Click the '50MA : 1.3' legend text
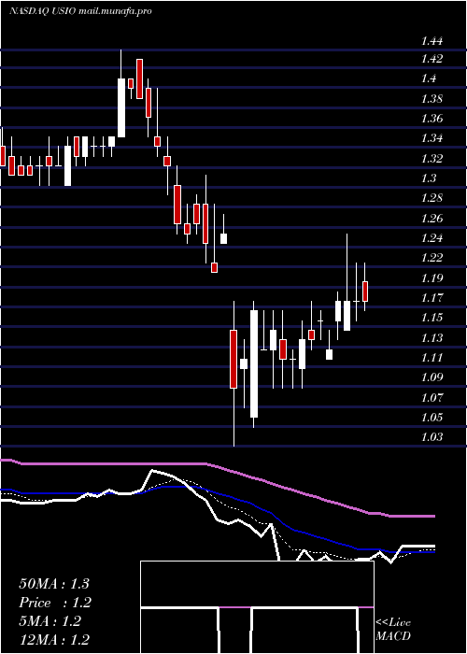This screenshot has height=654, width=467. tap(54, 584)
